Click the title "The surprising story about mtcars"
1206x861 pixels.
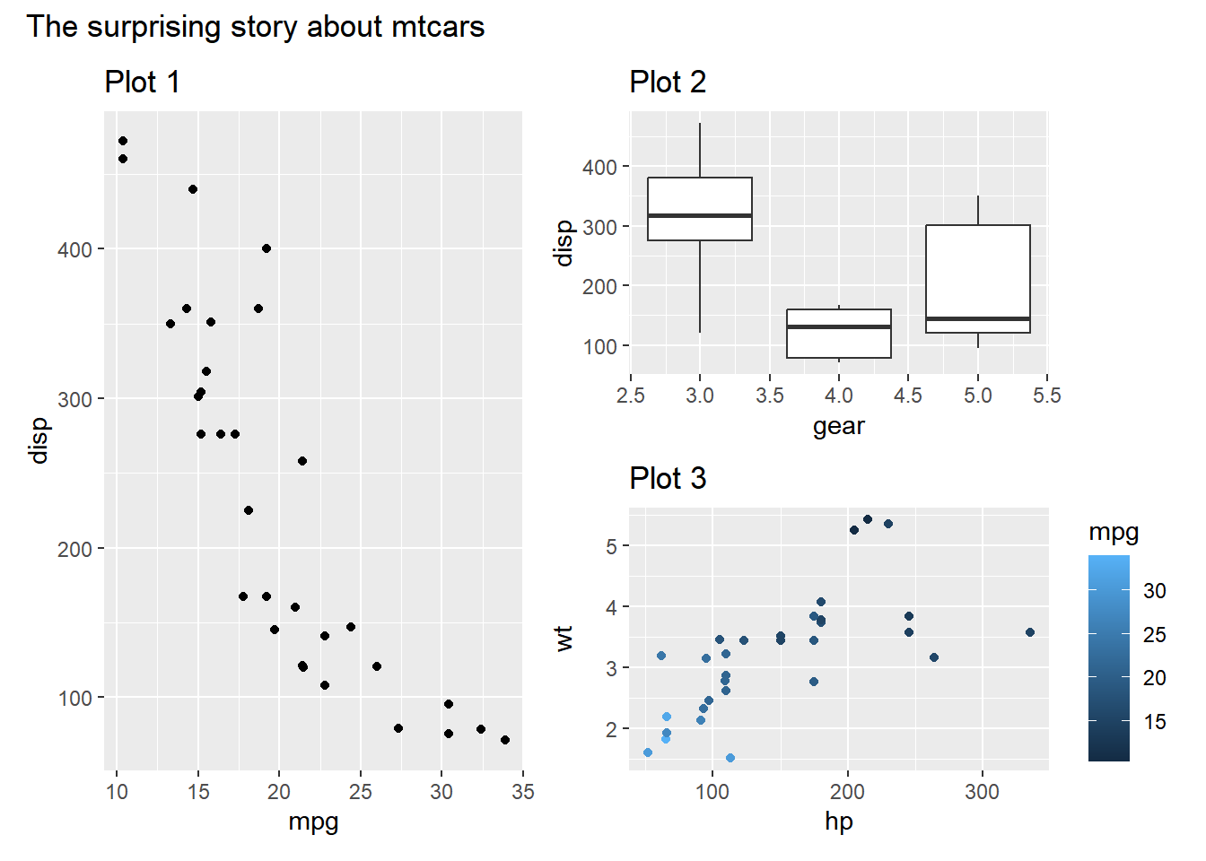click(256, 27)
